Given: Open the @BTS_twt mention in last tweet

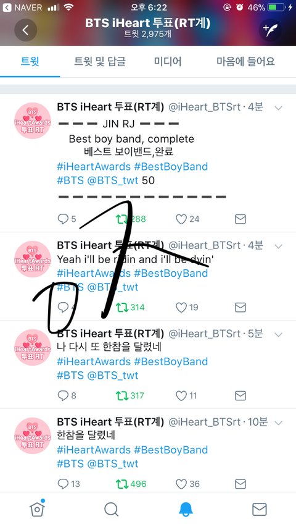Looking at the screenshot, I should (113, 464).
